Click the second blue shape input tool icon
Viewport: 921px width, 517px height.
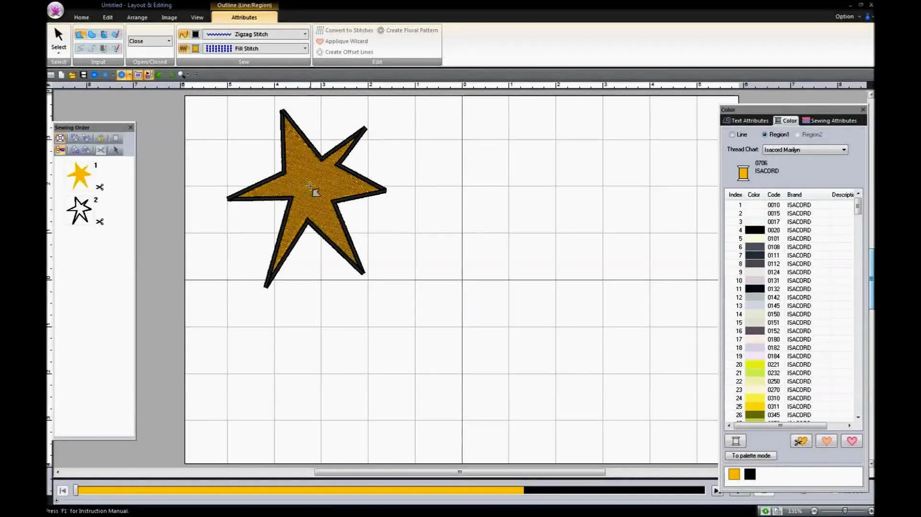92,35
